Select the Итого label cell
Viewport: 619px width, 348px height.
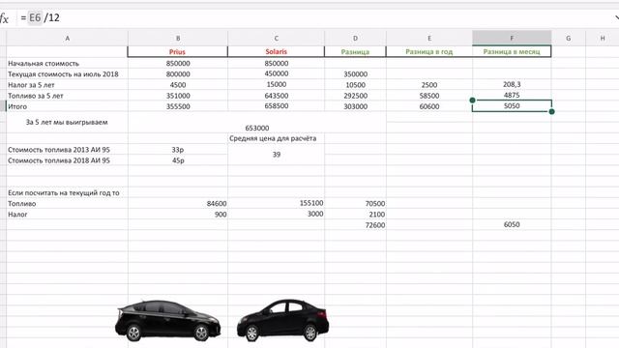tap(67, 106)
